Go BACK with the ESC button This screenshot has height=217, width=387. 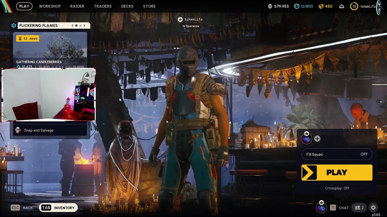point(22,208)
